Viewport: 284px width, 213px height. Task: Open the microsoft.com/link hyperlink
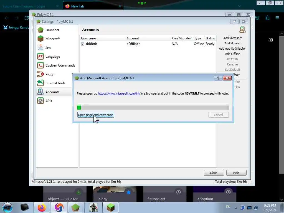119,93
